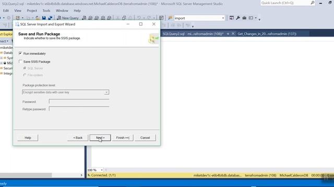Click MichaelCalderonDB in status bar
The image size is (334, 187).
coord(294,176)
